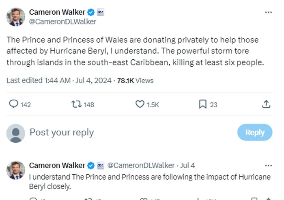Click the 'Jul 4' date on second tweet
Image resolution: width=284 pixels, height=200 pixels.
(x=187, y=165)
